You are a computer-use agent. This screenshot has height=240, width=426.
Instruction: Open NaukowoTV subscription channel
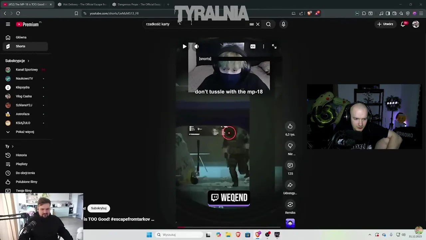(x=25, y=78)
